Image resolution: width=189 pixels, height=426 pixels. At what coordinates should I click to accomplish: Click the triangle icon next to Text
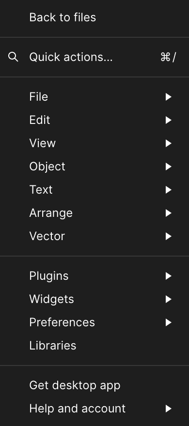click(x=168, y=190)
